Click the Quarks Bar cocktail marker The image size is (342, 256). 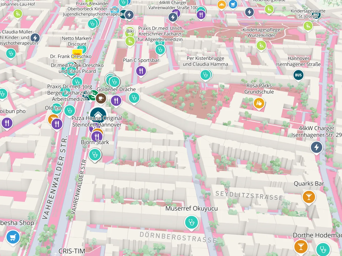click(x=309, y=197)
